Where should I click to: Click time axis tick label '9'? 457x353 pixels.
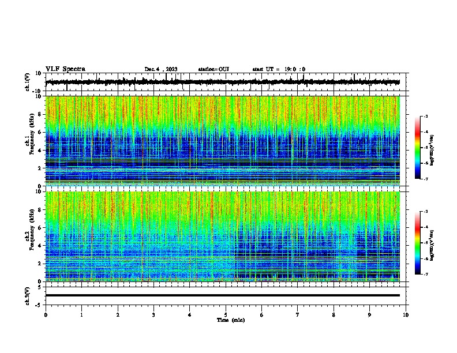pos(369,315)
